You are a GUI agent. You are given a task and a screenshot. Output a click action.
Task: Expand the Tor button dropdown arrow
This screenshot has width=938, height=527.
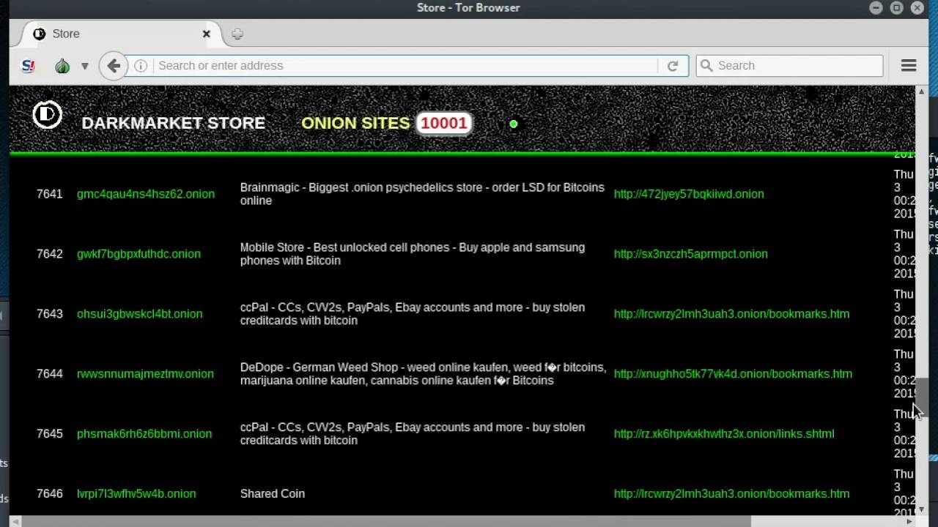[x=85, y=66]
